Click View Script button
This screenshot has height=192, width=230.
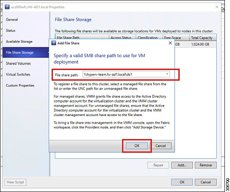point(15,182)
